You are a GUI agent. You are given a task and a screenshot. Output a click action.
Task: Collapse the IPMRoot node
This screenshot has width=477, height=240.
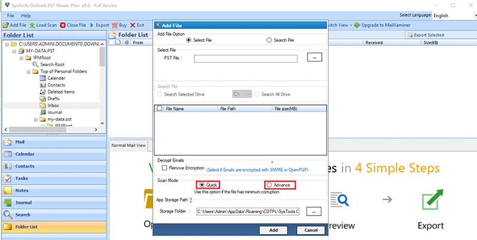coord(21,58)
